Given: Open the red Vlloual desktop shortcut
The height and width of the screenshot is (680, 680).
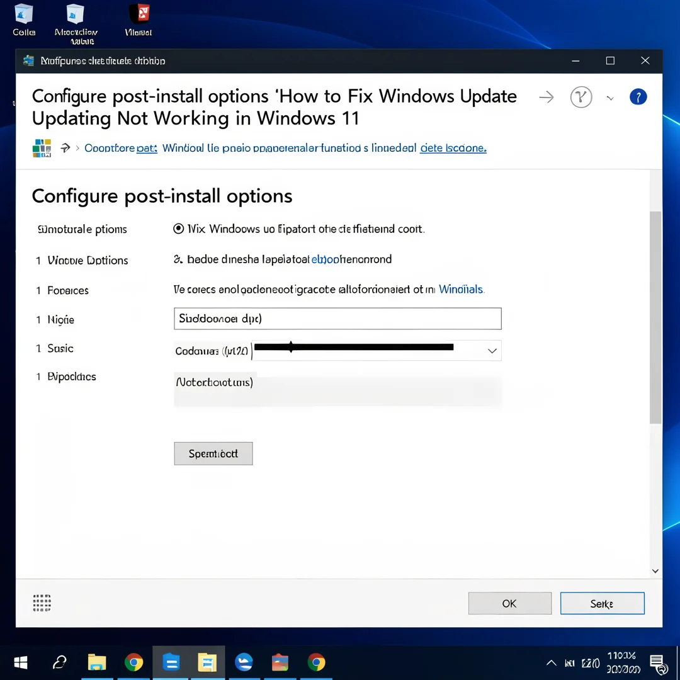Looking at the screenshot, I should point(139,20).
